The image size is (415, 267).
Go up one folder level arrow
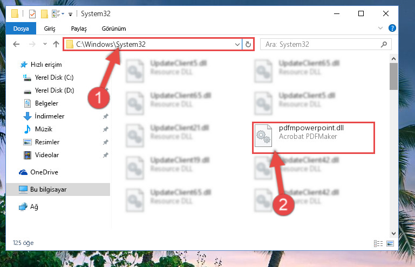(56, 44)
